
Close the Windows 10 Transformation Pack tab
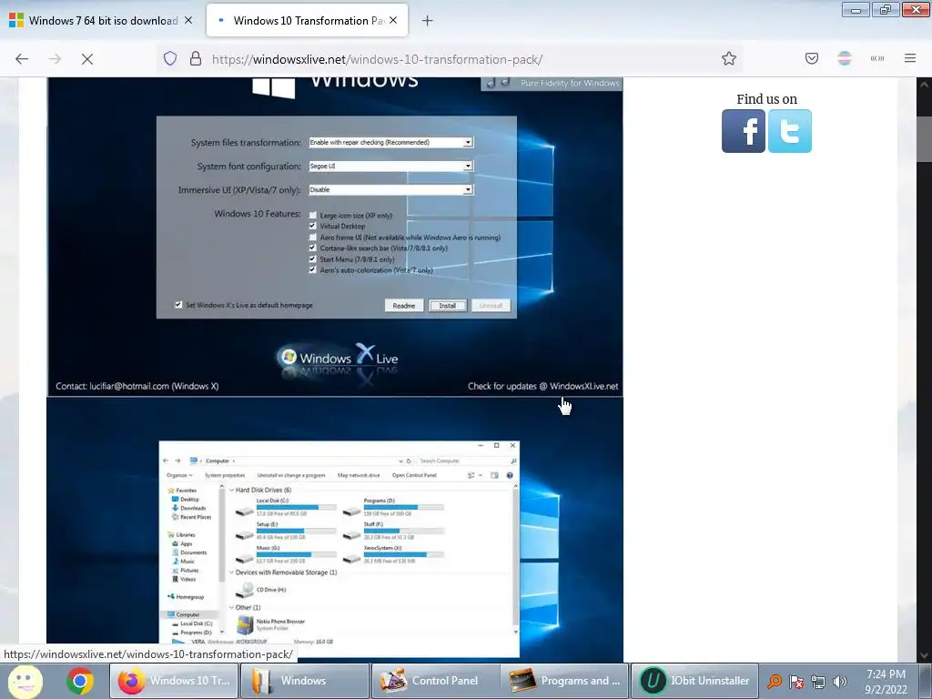point(393,20)
